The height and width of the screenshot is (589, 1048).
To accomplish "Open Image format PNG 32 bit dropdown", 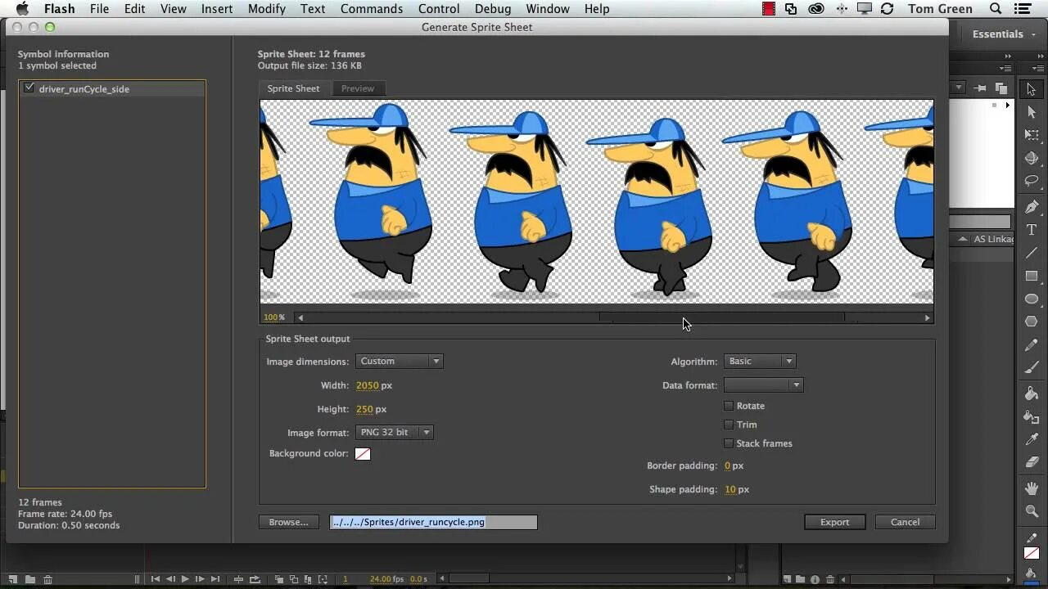I will coord(395,432).
